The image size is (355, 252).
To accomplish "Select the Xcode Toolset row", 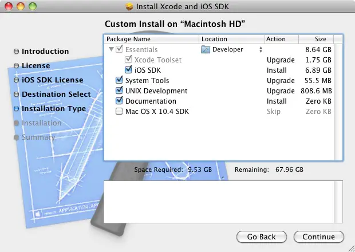I will [x=157, y=60].
